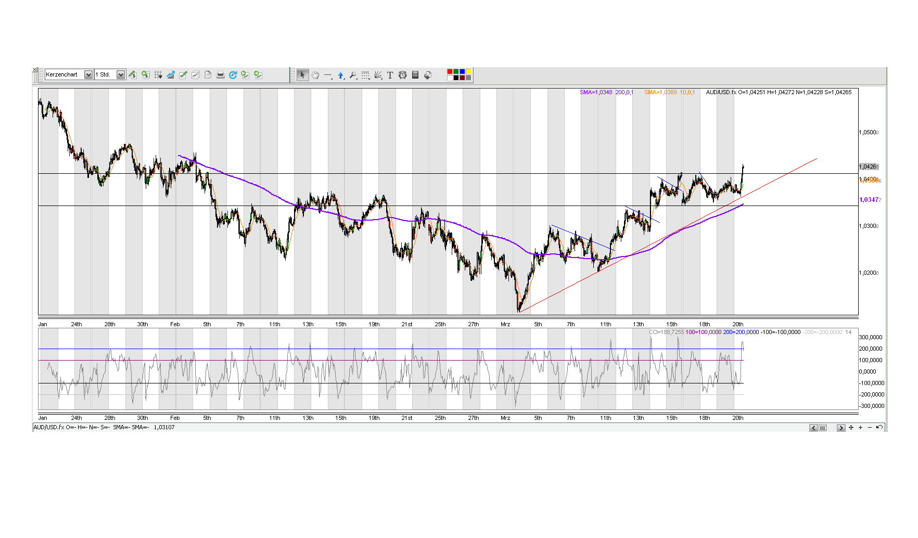918x538 pixels.
Task: Open the 1 Std. timeframe dropdown
Action: tap(121, 75)
